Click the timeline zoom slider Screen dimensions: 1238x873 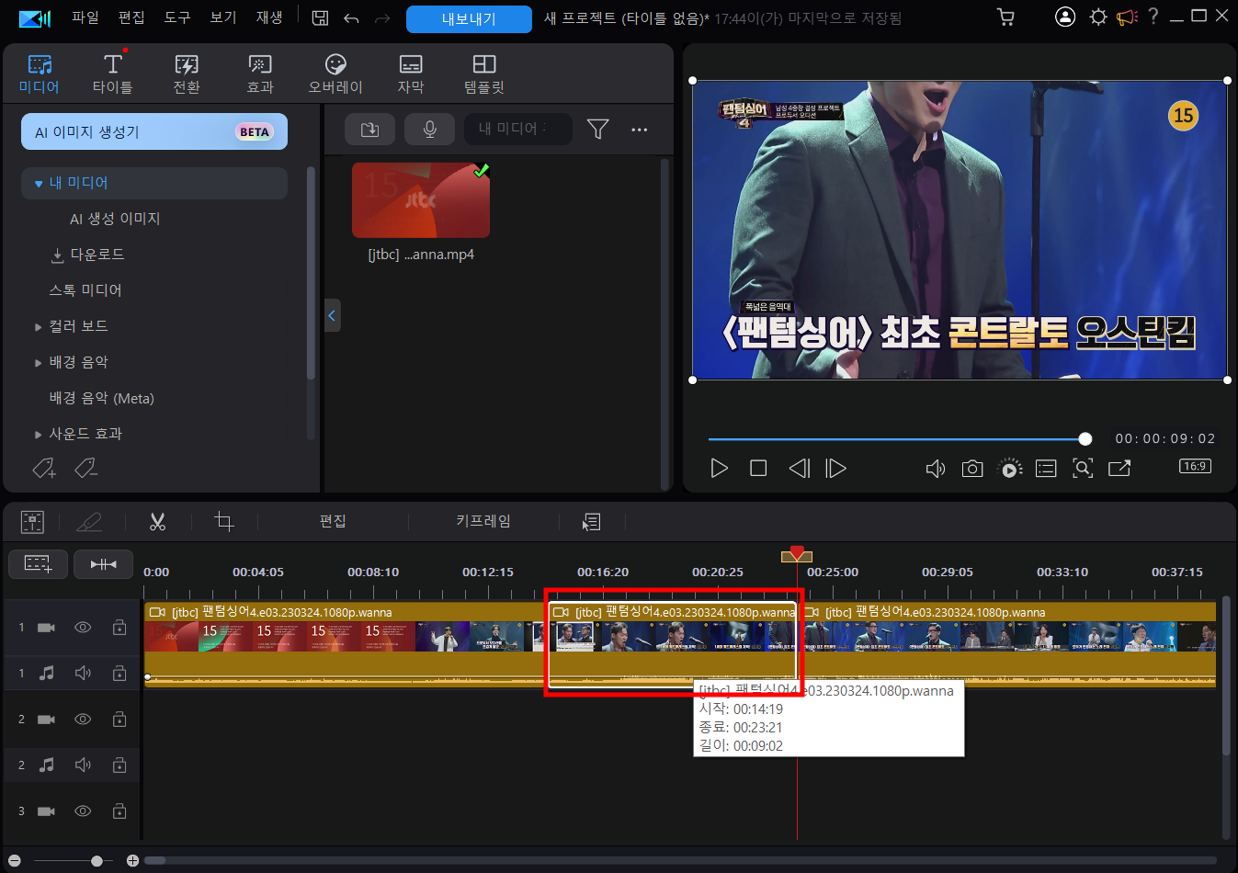click(x=74, y=861)
